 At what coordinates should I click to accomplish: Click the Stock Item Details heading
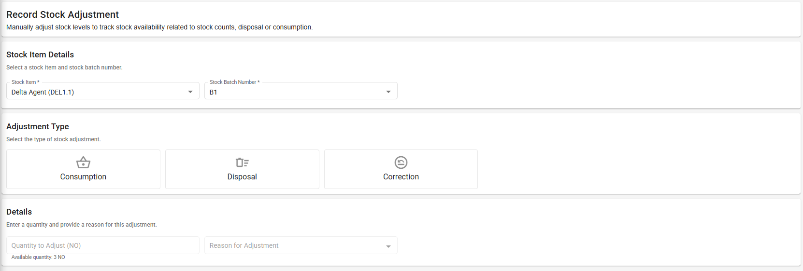pos(40,54)
